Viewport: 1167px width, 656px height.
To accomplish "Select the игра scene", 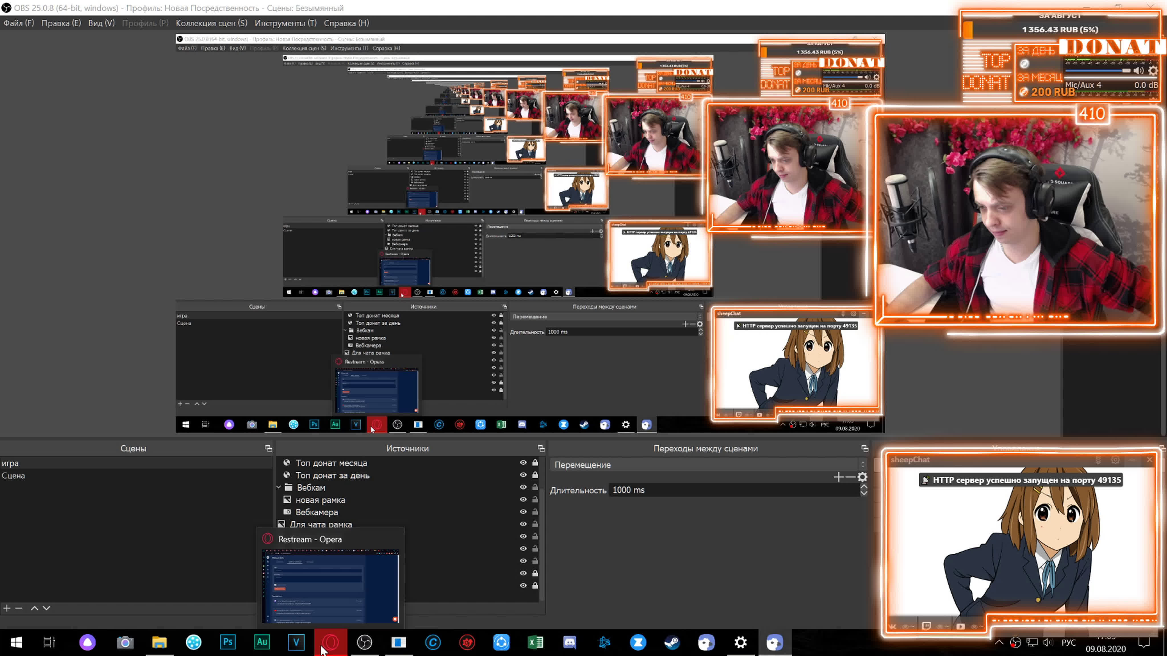I will pyautogui.click(x=136, y=463).
